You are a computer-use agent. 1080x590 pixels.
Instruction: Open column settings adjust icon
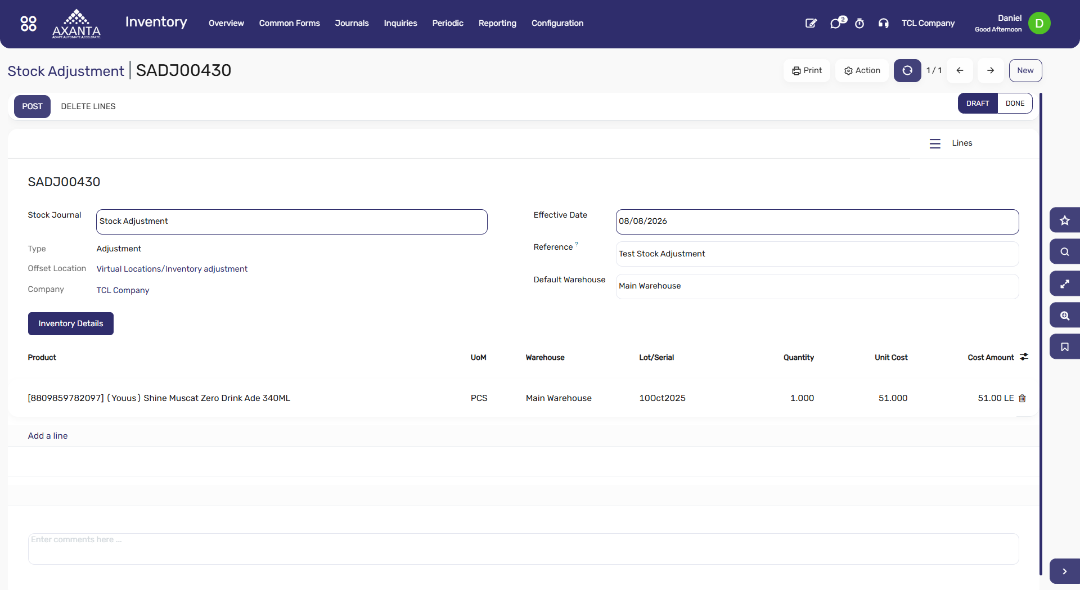tap(1024, 357)
